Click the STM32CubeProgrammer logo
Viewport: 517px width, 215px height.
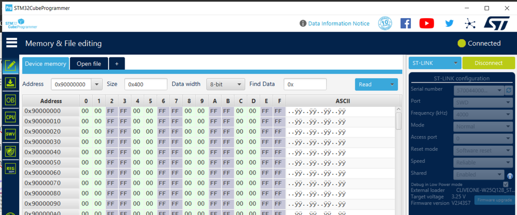point(21,24)
